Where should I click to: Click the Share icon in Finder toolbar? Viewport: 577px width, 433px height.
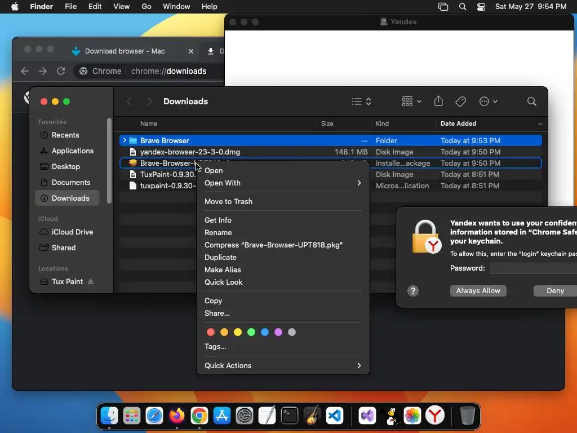point(438,101)
